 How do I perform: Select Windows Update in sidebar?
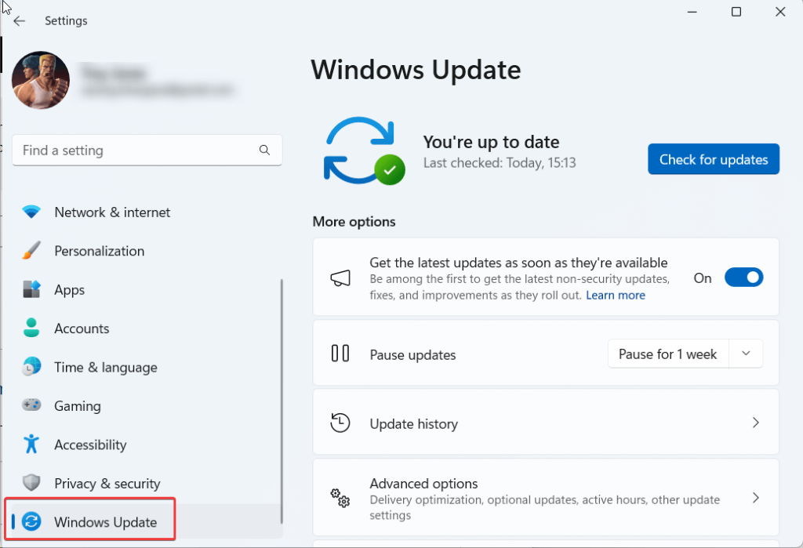pyautogui.click(x=105, y=522)
